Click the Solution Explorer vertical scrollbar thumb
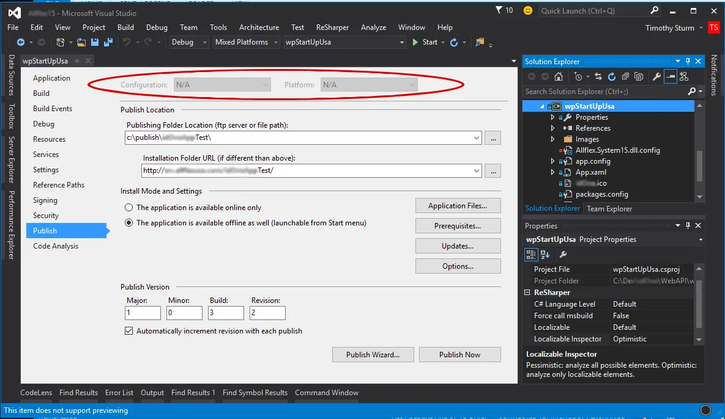 (x=699, y=166)
